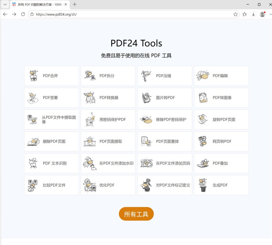Click the PDF拆分 (split) axe icon
Image resolution: width=272 pixels, height=245 pixels.
pos(90,76)
